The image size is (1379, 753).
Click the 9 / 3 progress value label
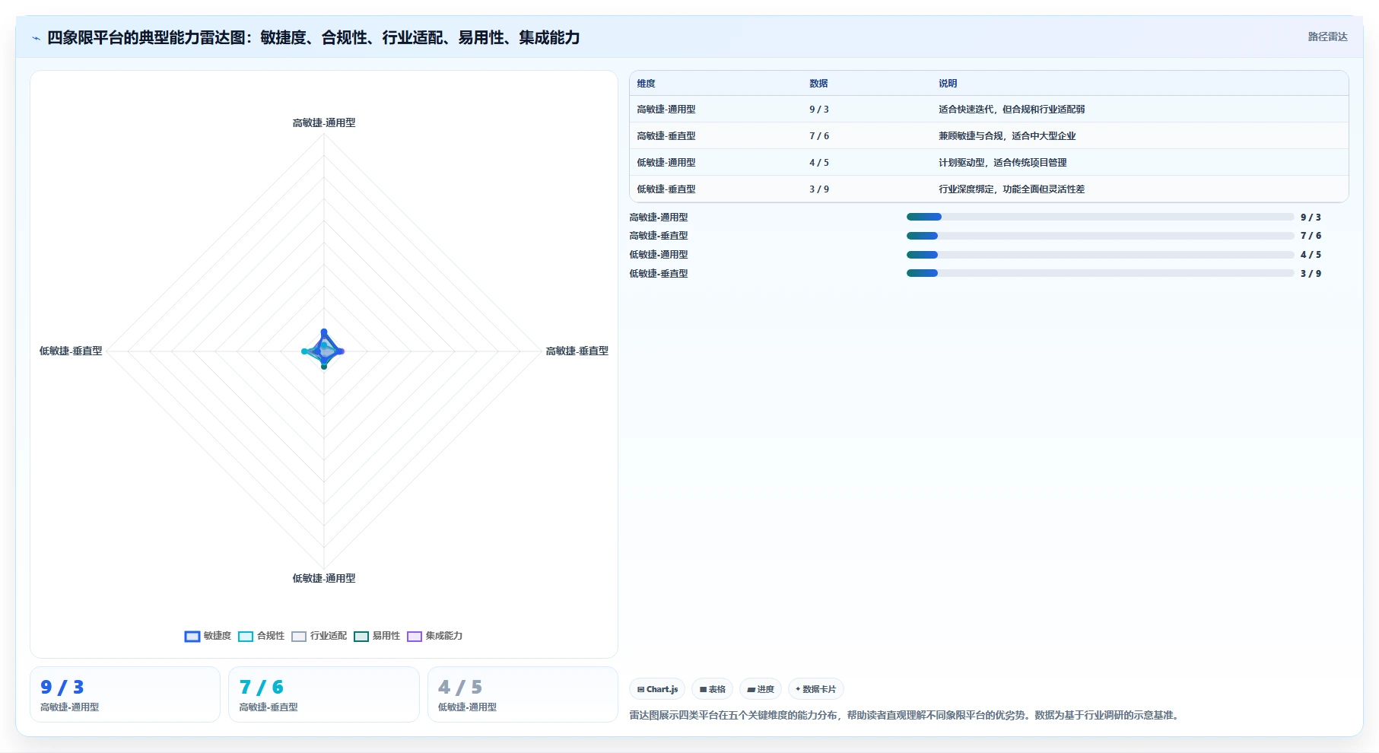point(1311,218)
